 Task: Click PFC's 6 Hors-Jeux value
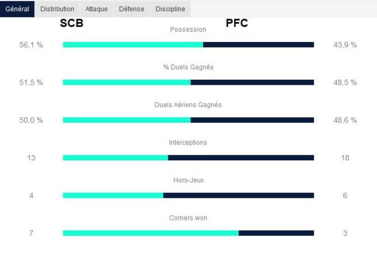(x=345, y=195)
